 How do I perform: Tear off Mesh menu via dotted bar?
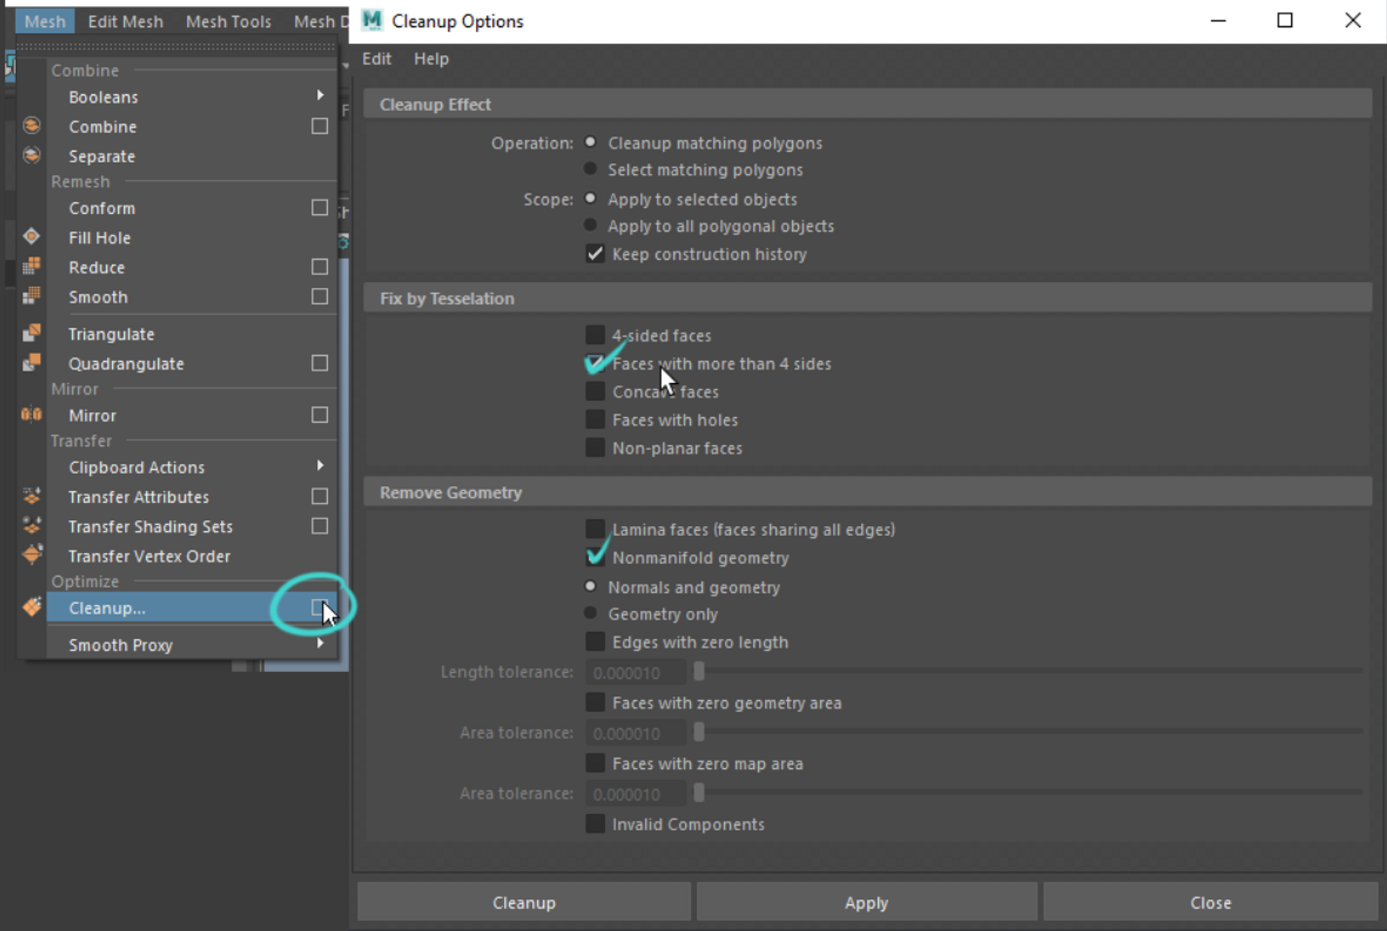(x=177, y=46)
